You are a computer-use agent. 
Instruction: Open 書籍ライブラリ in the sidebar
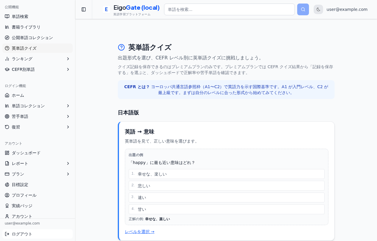[x=37, y=27]
